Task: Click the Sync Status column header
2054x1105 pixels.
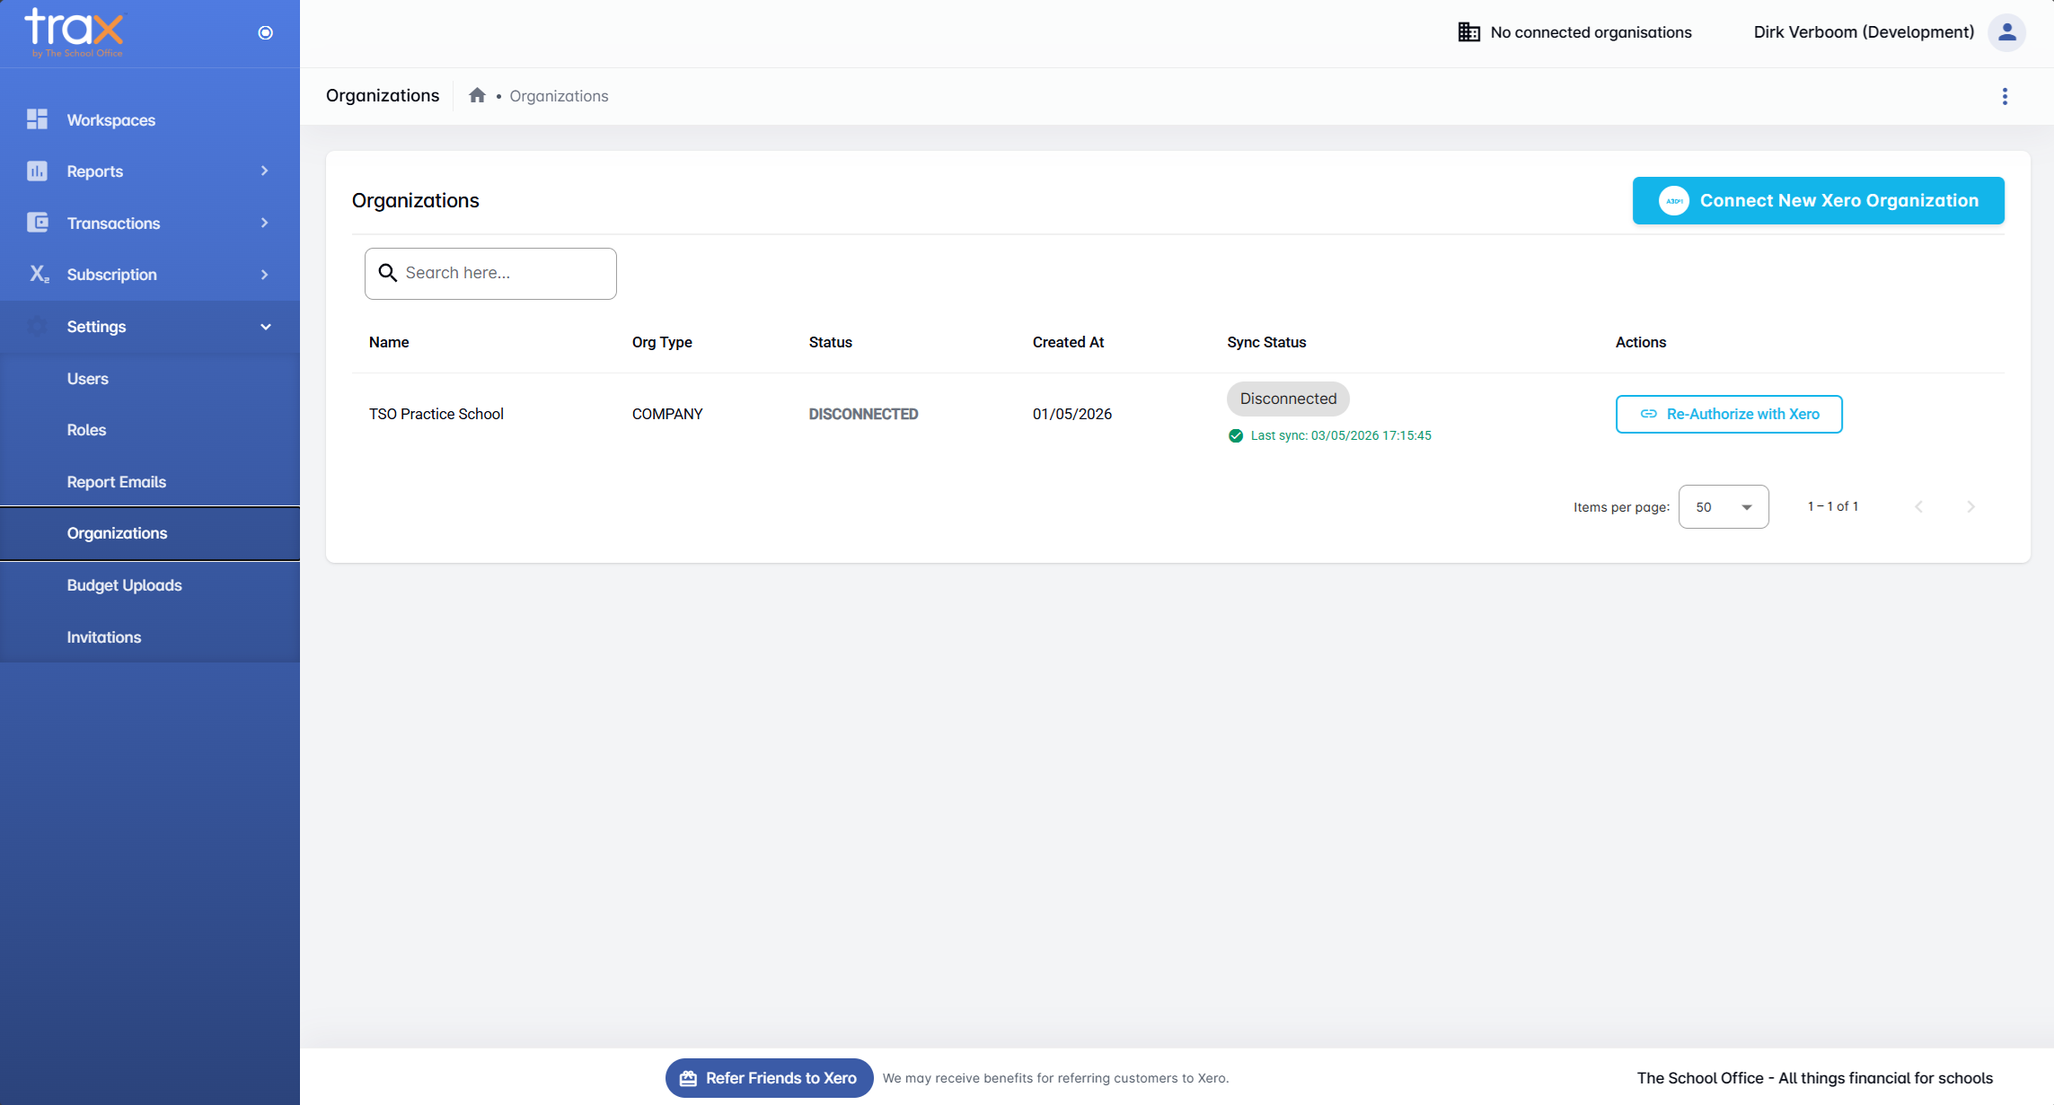Action: [x=1266, y=342]
